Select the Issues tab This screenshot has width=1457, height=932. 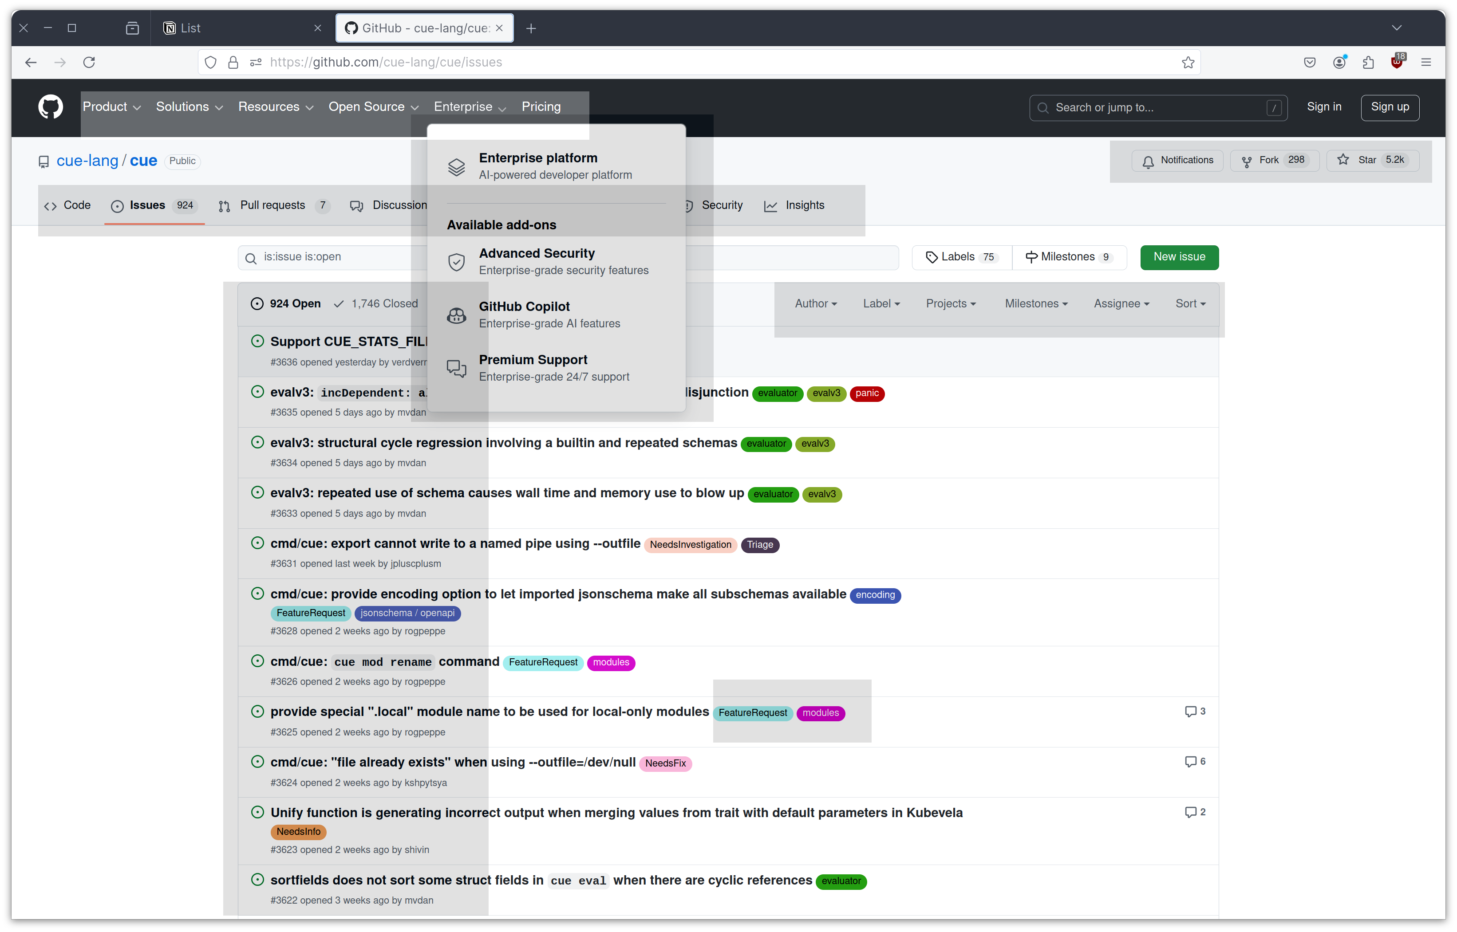[154, 206]
